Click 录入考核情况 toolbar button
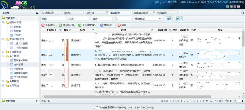 [x=87, y=25]
